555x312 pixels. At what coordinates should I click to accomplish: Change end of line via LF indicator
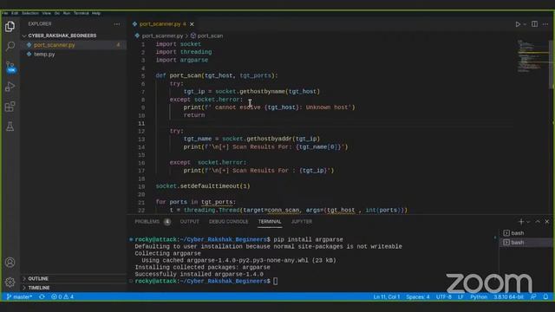[460, 296]
